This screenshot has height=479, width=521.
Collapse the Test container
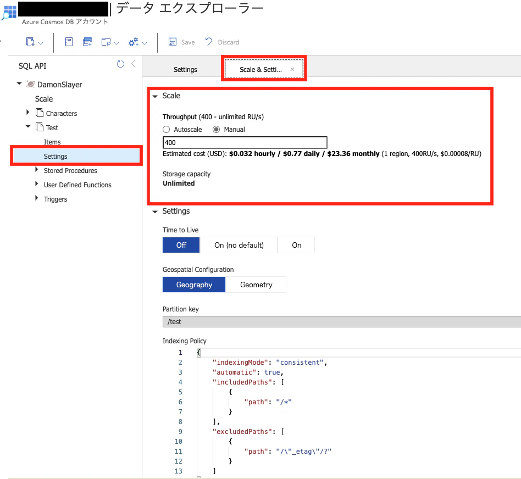[x=28, y=126]
